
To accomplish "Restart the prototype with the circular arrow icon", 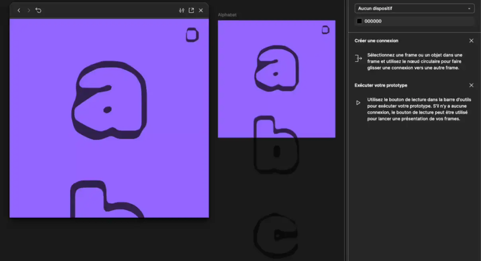I will tap(38, 10).
